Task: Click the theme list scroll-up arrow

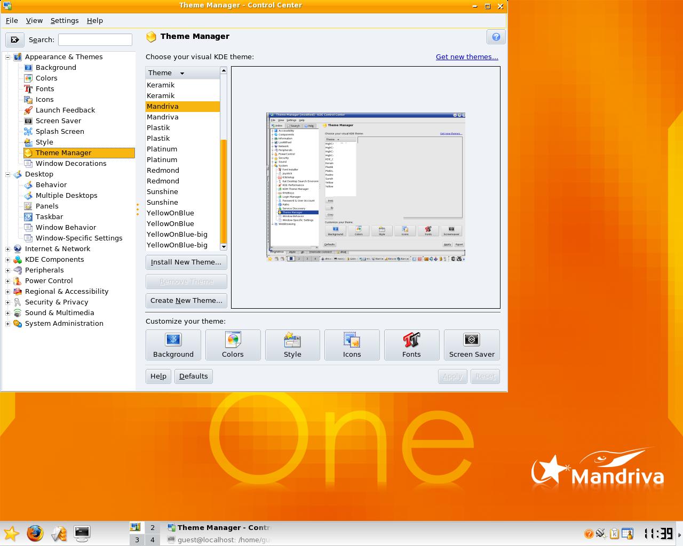Action: tap(224, 70)
